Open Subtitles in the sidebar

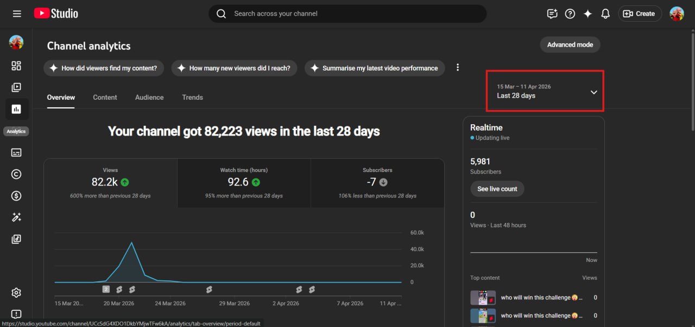coord(16,152)
